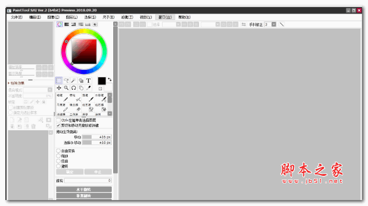Choose the 马克笔 marker
The height and width of the screenshot is (206, 368).
62,108
